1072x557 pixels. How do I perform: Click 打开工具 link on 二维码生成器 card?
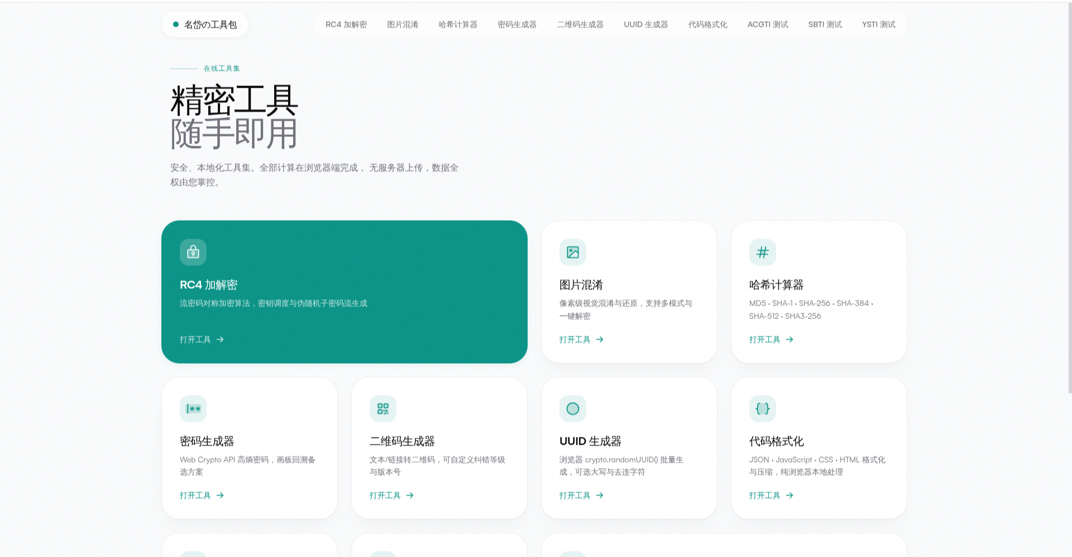pyautogui.click(x=391, y=495)
